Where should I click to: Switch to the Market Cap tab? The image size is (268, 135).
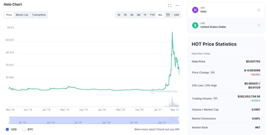(22, 15)
